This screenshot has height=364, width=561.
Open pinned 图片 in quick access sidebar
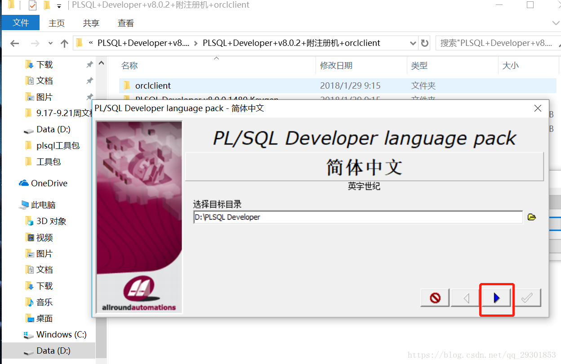tap(45, 97)
